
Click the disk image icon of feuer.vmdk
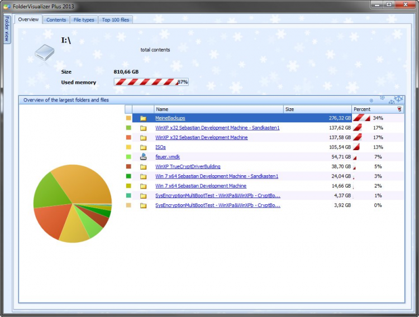[143, 157]
